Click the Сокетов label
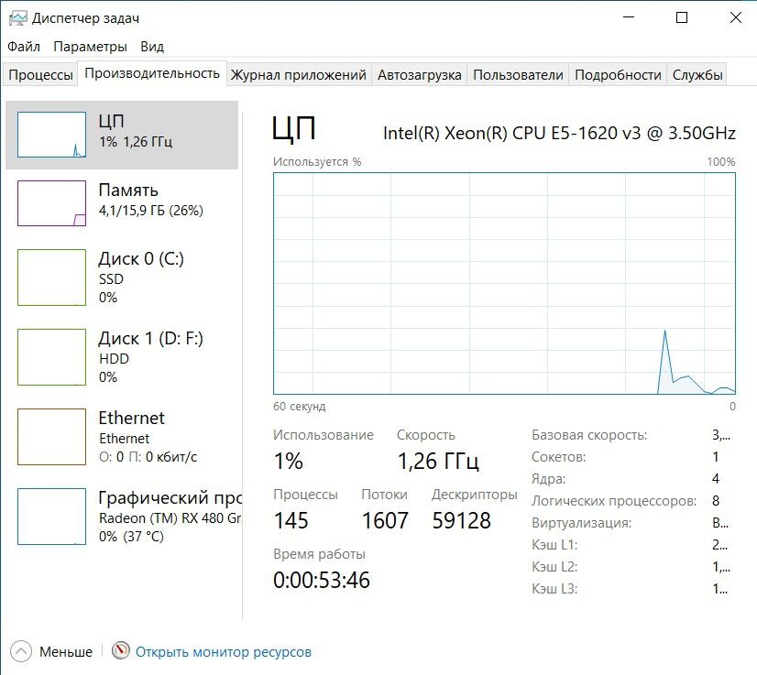Viewport: 757px width, 675px height. coord(558,457)
